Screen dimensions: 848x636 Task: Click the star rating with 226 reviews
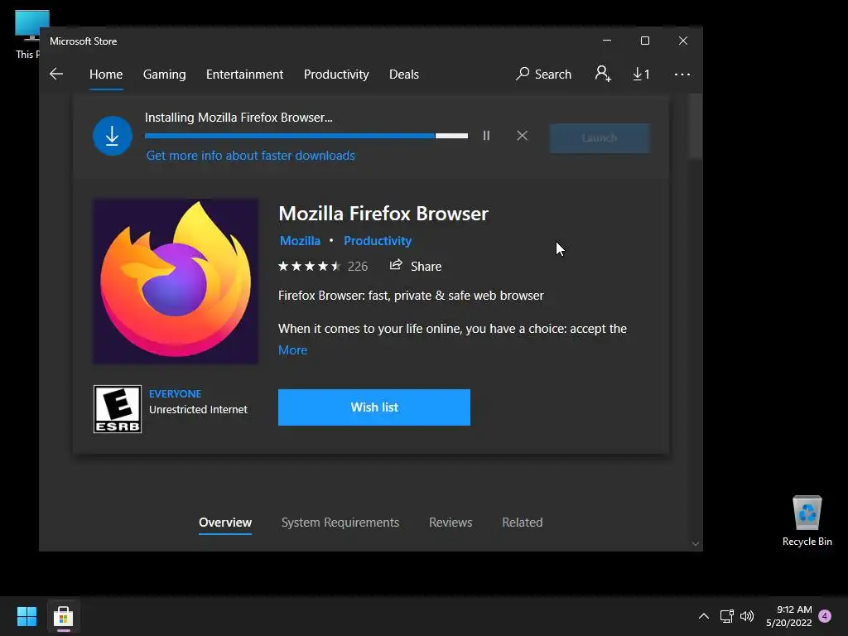(x=323, y=266)
